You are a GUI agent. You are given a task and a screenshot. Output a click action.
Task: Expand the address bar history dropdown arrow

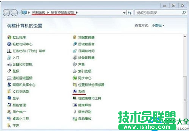tap(124, 13)
